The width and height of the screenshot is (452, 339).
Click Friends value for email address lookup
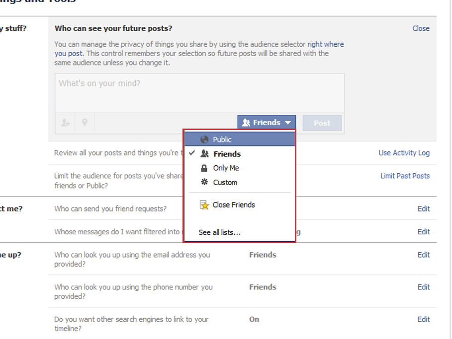(x=263, y=255)
